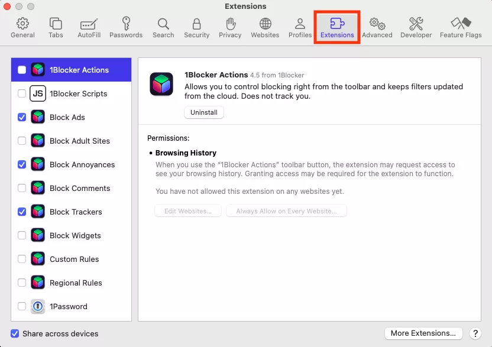Select the 1Blocker Scripts row label
The height and width of the screenshot is (347, 492).
coord(79,93)
